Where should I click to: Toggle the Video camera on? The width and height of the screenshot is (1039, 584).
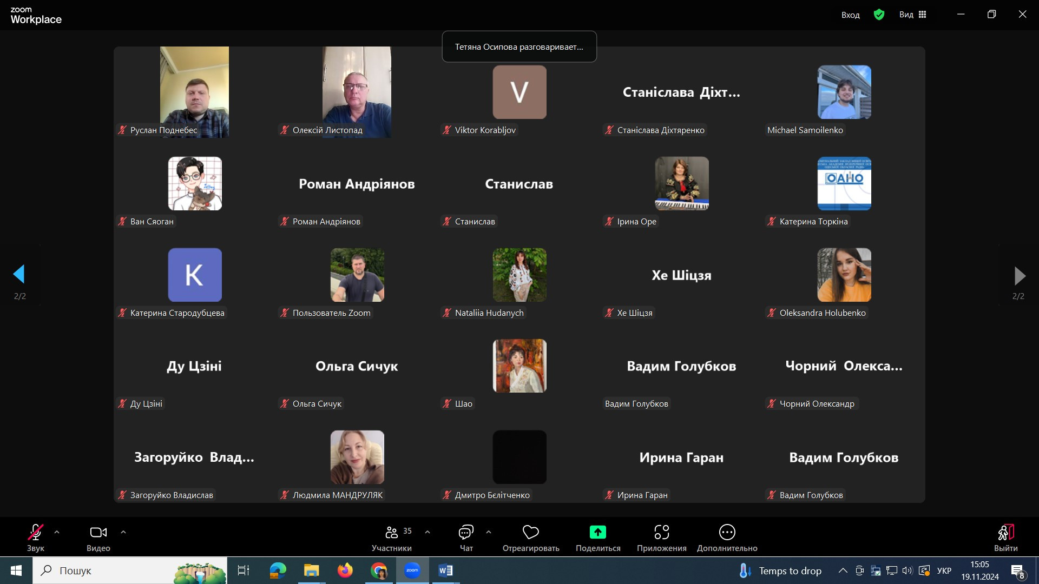[x=98, y=533]
